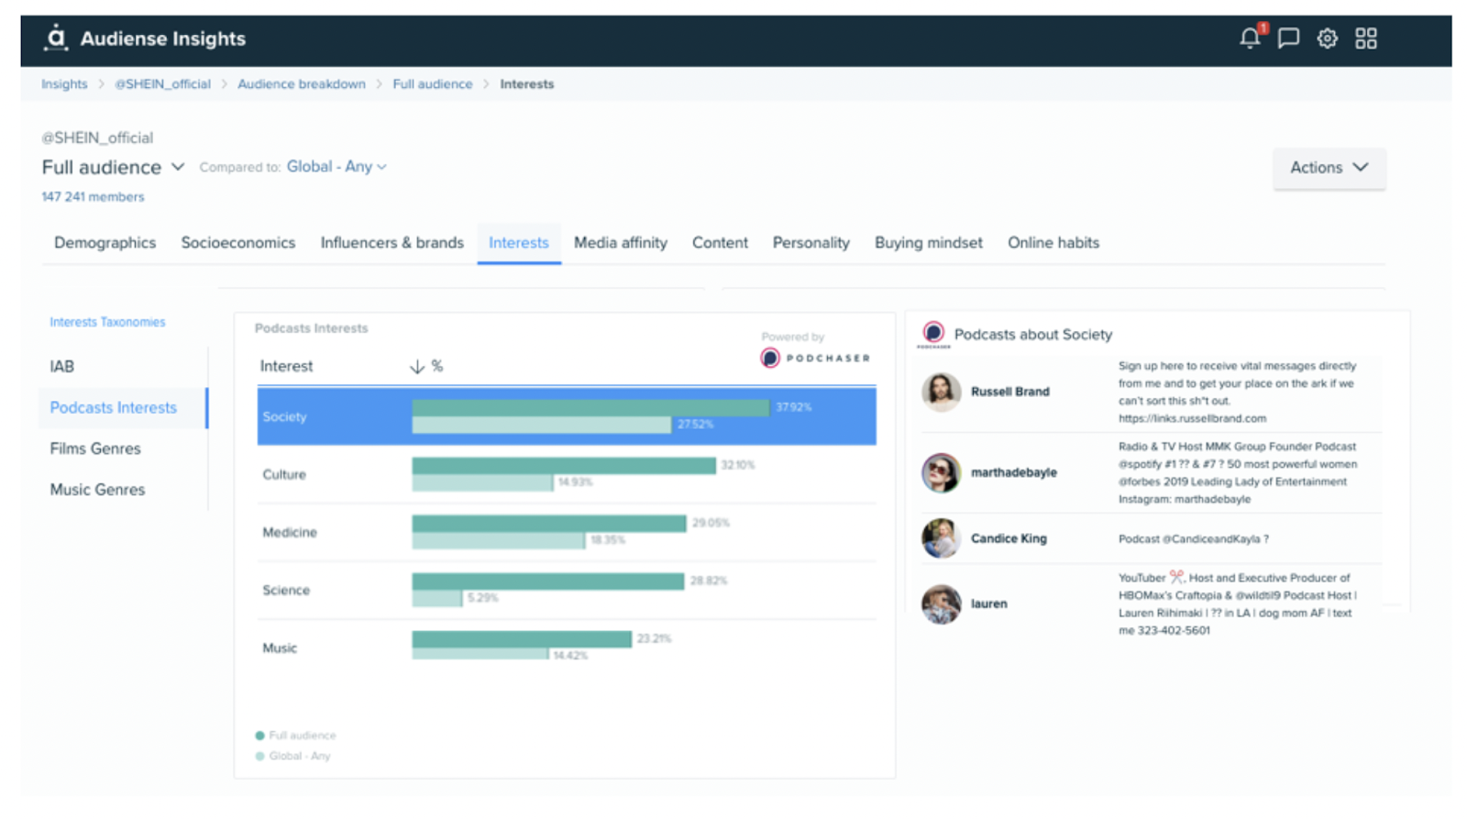Screen dimensions: 1467x819
Task: Select the Society interest row
Action: 566,416
